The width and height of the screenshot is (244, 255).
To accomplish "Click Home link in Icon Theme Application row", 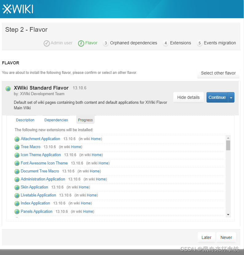I will click(97, 155).
